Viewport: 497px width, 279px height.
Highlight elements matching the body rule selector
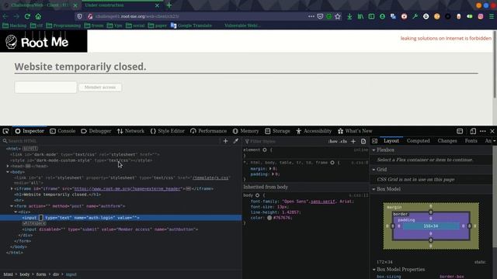[257, 195]
